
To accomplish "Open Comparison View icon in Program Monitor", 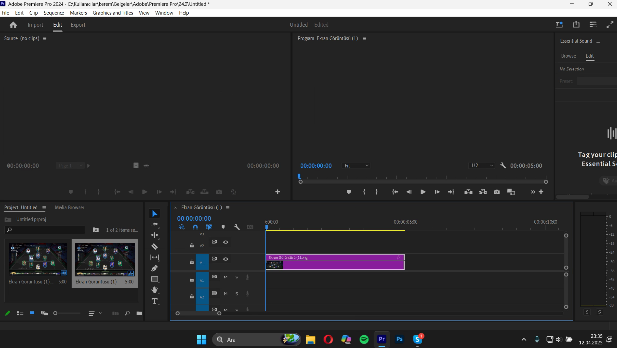I will (x=511, y=192).
